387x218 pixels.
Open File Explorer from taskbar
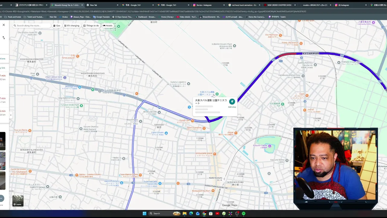184,213
